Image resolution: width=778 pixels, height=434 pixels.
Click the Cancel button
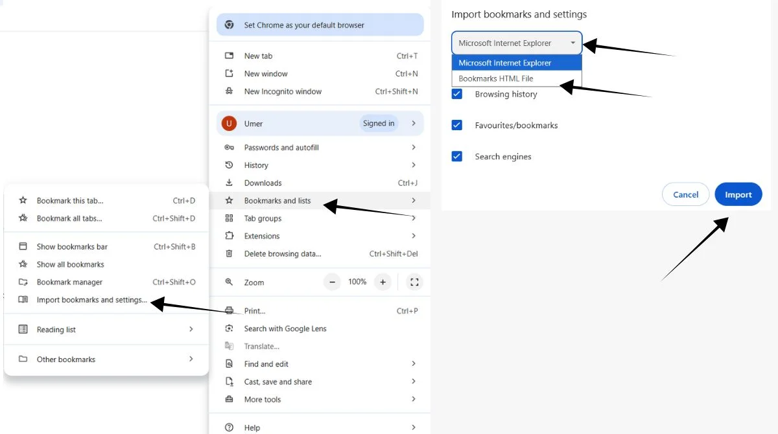pos(686,194)
